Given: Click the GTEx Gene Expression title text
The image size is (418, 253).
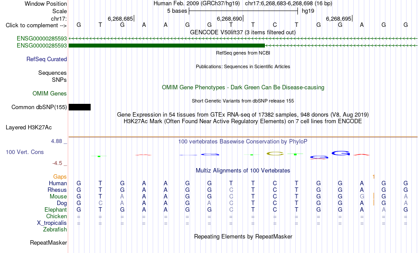Looking at the screenshot, I should tap(243, 115).
